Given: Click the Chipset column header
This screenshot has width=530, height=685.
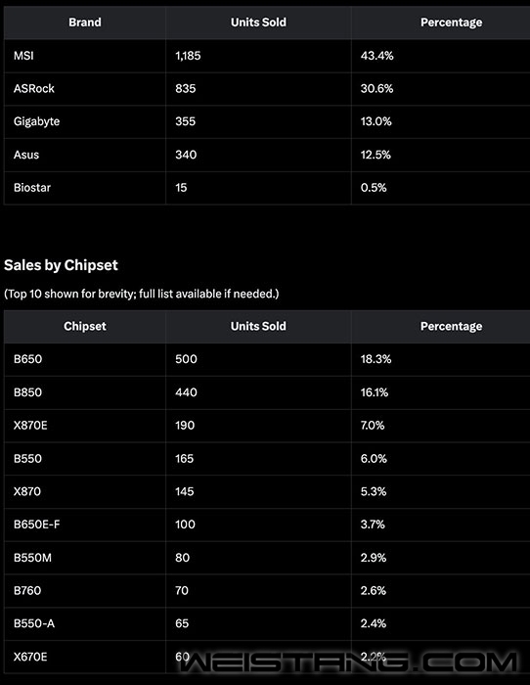Looking at the screenshot, I should pos(85,326).
